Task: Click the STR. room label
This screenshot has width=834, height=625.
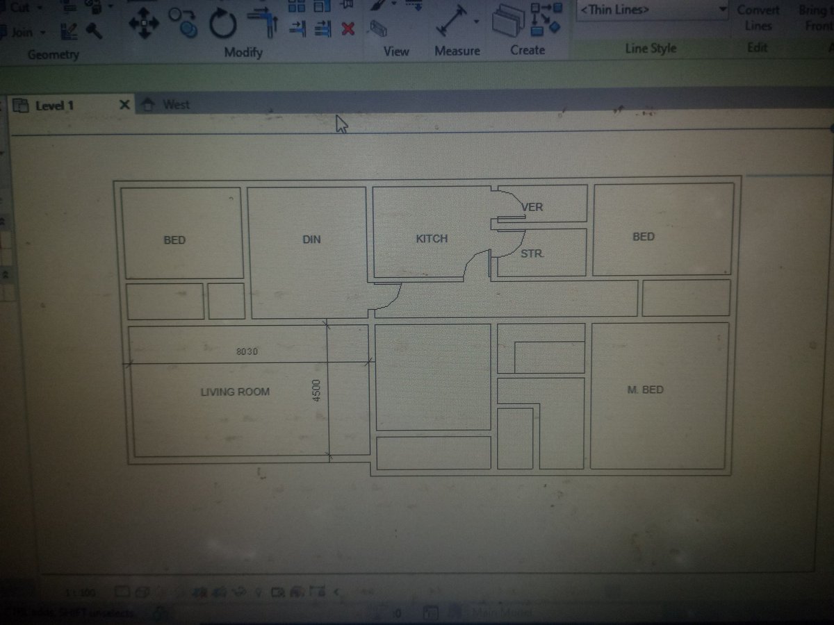Action: pos(532,254)
